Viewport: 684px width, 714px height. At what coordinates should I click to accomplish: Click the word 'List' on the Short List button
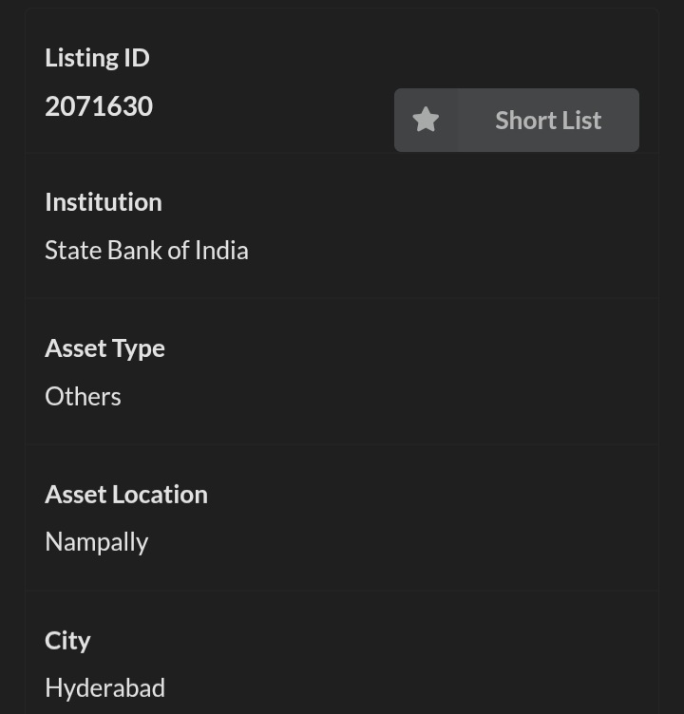coord(580,121)
